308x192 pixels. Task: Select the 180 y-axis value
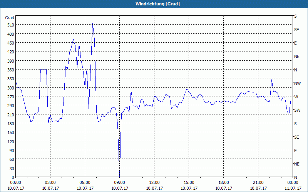[11, 124]
